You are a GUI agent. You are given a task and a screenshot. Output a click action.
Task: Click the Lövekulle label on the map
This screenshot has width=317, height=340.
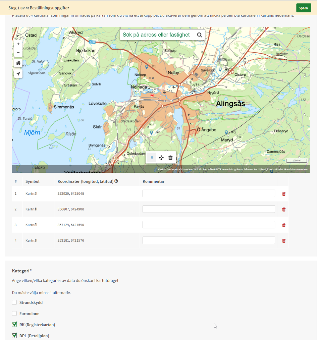(x=97, y=104)
